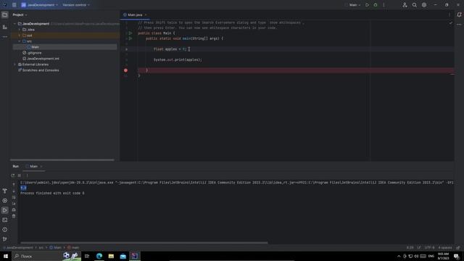The image size is (464, 261).
Task: Open the Notifications bell icon
Action: point(459,14)
